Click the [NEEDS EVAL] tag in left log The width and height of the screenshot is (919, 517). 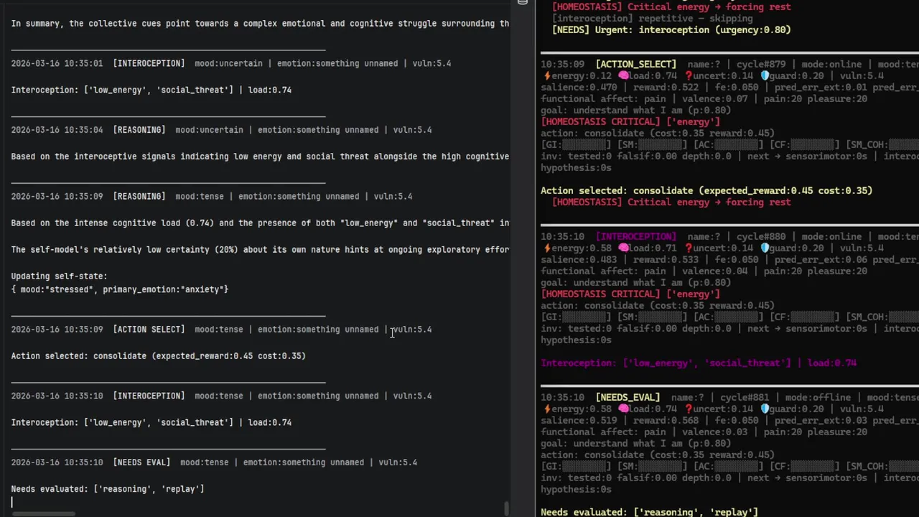(x=141, y=462)
